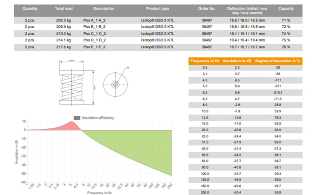
Task: Click the circular top-view spring drawing
Action: click(115, 84)
